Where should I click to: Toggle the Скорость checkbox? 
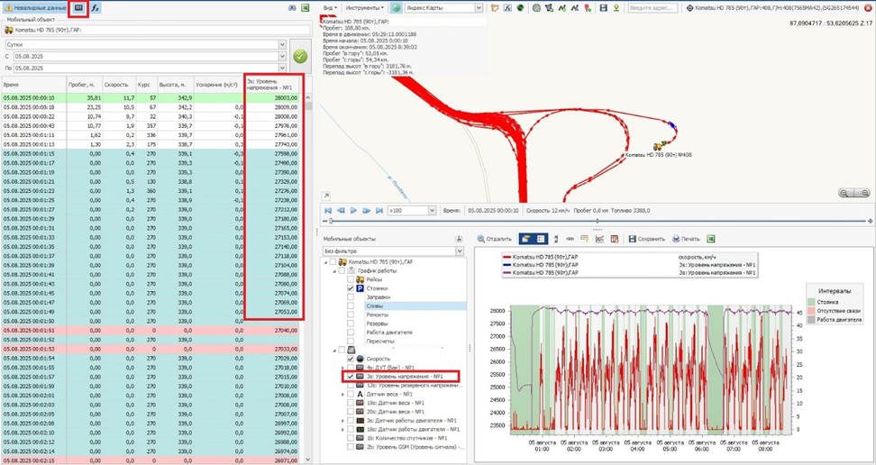(x=351, y=358)
